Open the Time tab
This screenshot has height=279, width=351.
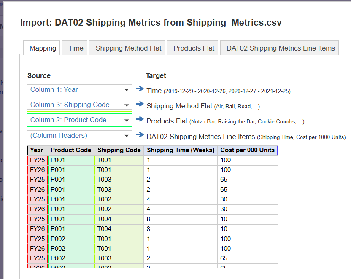(x=75, y=48)
